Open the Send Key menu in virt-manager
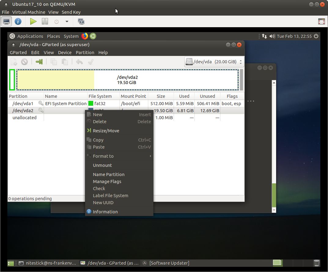 click(71, 12)
